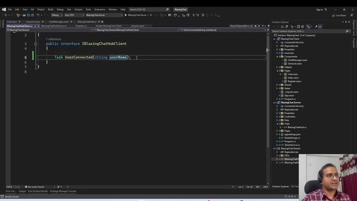Image resolution: width=357 pixels, height=201 pixels.
Task: Switch to BlazingChatHub.cs tab
Action: 87,22
